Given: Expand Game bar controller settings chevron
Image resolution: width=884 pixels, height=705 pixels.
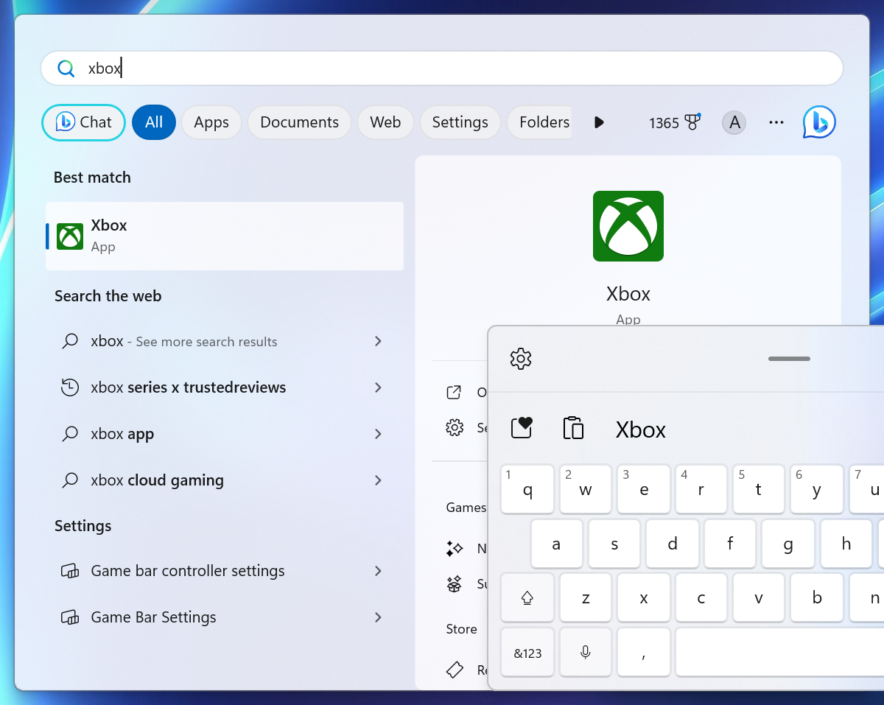Looking at the screenshot, I should coord(378,571).
